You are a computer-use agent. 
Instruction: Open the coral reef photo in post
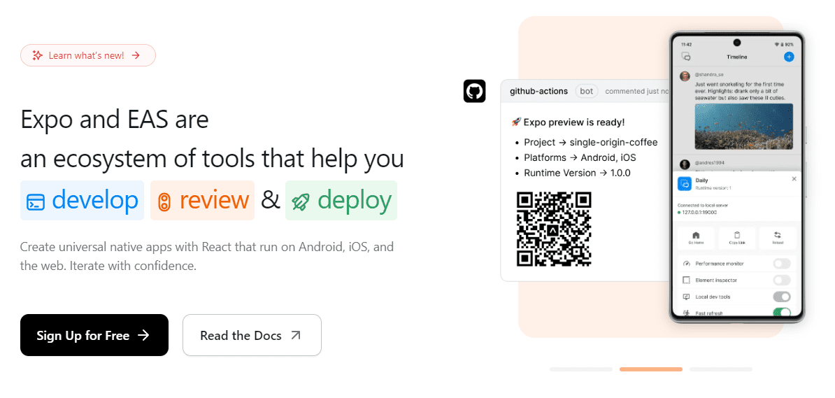(743, 127)
